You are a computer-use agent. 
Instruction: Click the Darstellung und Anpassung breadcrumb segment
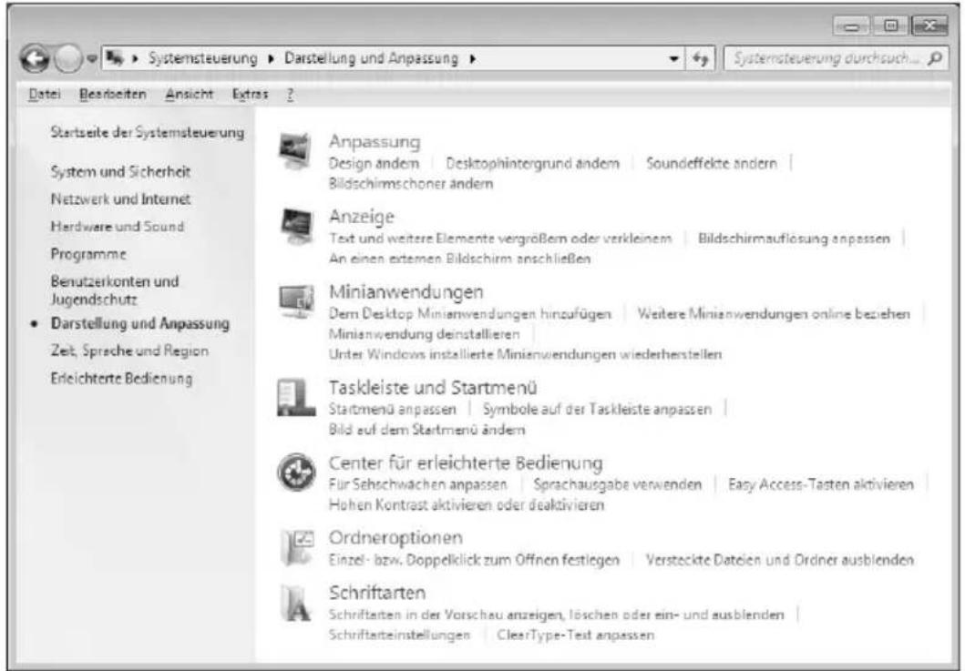pyautogui.click(x=371, y=58)
